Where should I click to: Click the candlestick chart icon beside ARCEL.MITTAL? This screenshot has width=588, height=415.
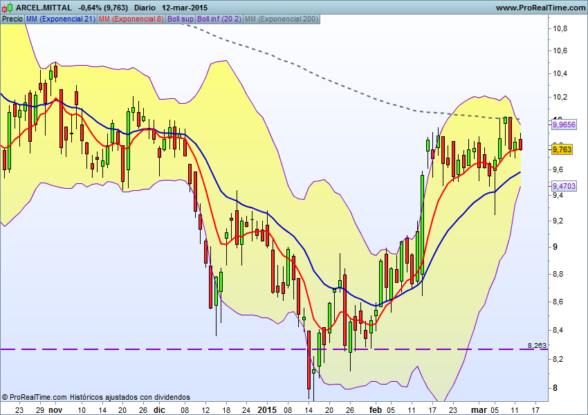8,7
